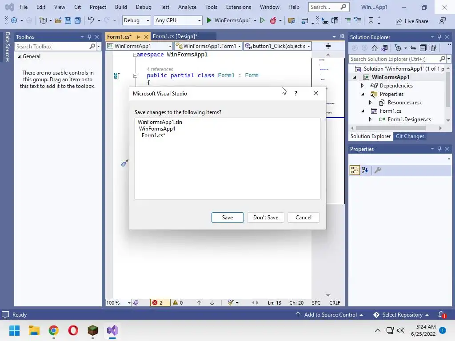Click the Search Solution Explorer field
This screenshot has height=341, width=455.
(x=395, y=59)
